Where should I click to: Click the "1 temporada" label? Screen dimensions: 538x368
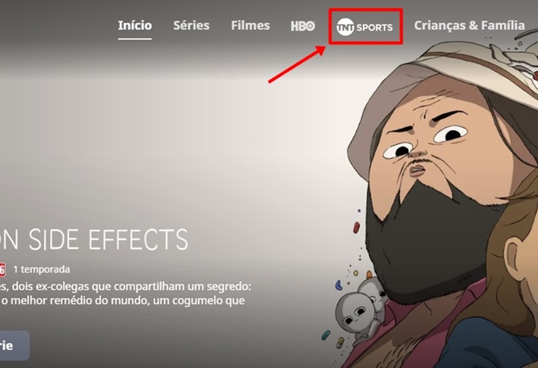click(x=42, y=270)
